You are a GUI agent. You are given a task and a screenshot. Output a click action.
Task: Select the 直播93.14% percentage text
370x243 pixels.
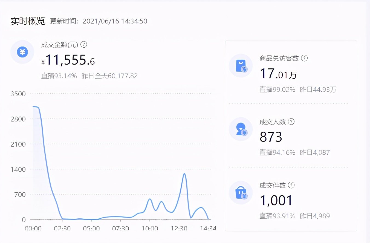pos(59,76)
